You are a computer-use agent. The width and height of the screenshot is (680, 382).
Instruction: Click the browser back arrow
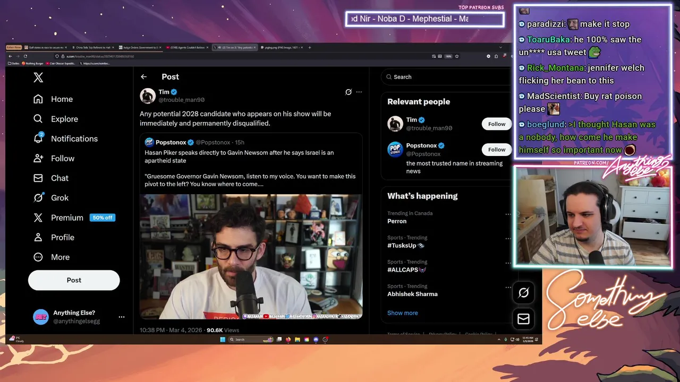10,56
